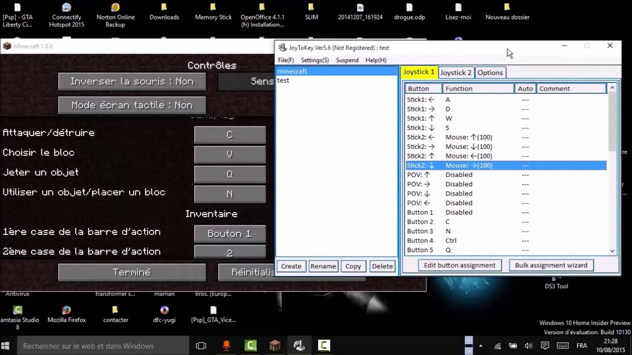Screen dimensions: 632x355
Task: Open the Bulk assignment wizard
Action: pos(551,265)
